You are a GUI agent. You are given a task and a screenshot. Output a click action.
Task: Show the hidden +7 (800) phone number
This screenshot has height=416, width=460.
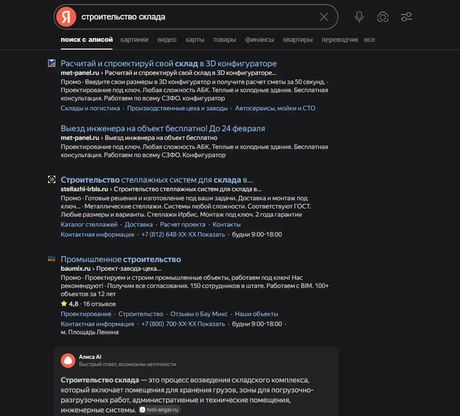coord(183,324)
